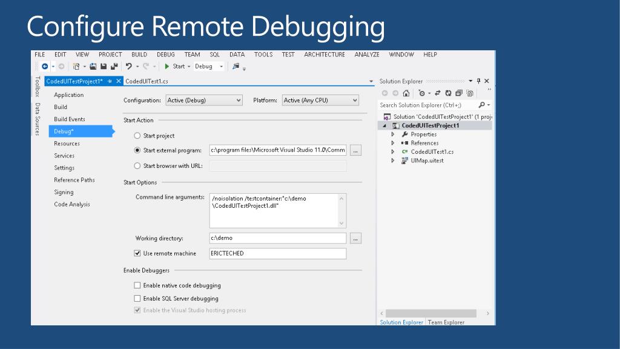This screenshot has width=620, height=349.
Task: Click the Undo toolbar icon
Action: tap(129, 67)
